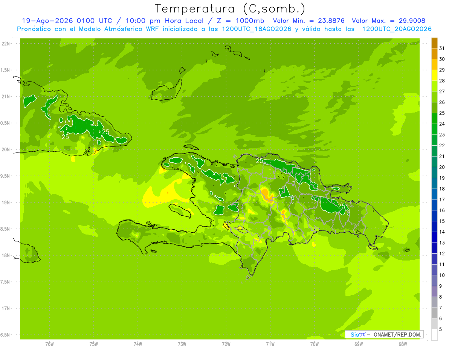Select the "Valor Min. = 23.8876" text
This screenshot has height=349, width=452.
309,21
